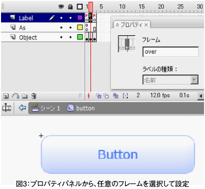
Task: Switch to the properties panel tab
Action: [x=132, y=25]
